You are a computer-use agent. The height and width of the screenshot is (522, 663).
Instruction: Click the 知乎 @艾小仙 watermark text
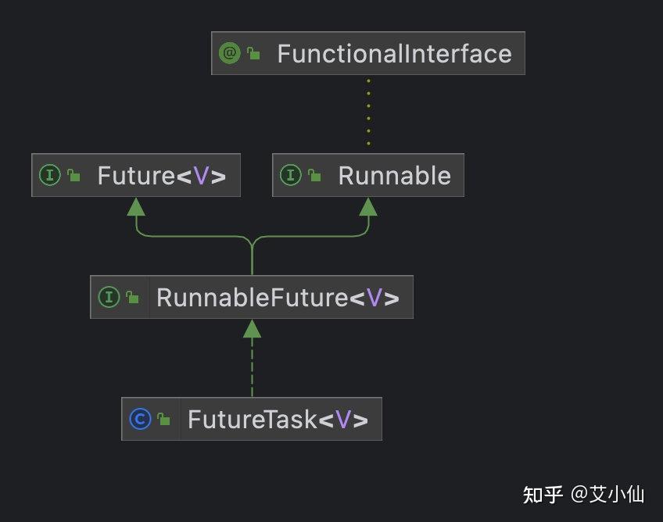[x=583, y=495]
